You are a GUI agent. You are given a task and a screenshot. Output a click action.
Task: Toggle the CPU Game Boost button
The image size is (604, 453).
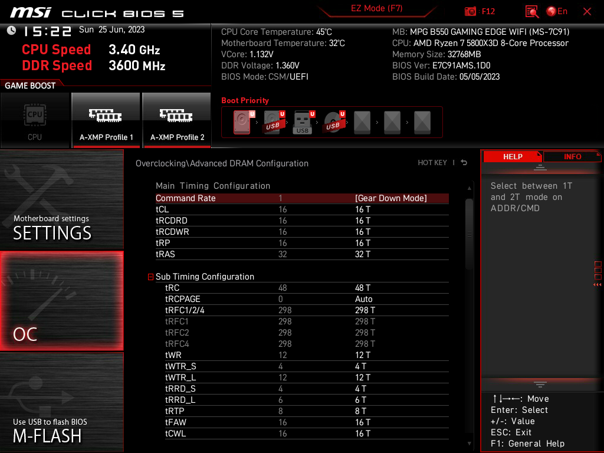35,120
